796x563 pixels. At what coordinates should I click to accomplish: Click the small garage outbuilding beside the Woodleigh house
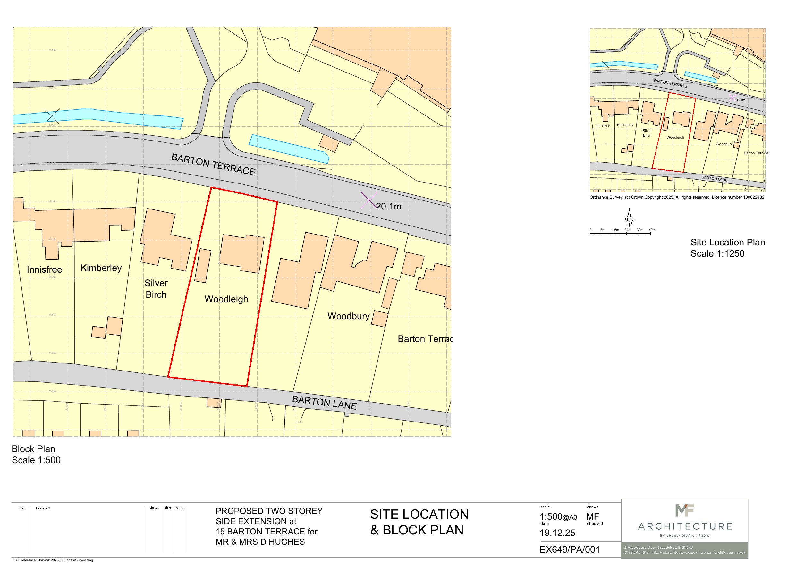[x=203, y=266]
